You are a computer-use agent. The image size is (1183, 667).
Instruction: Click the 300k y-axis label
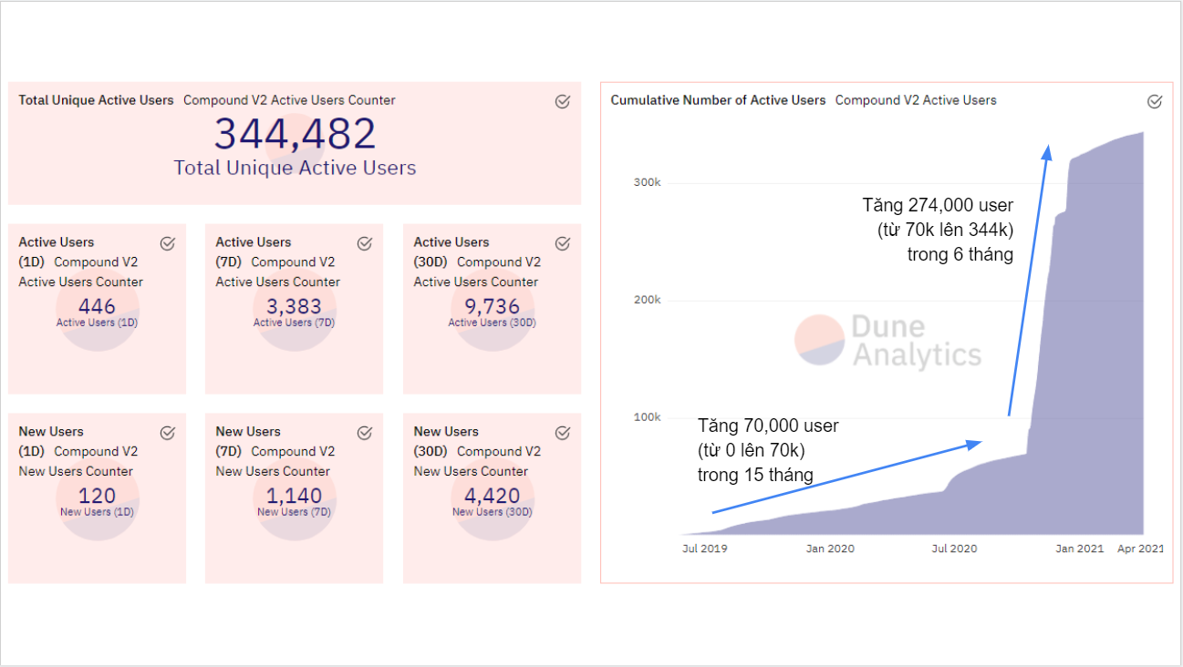point(647,182)
